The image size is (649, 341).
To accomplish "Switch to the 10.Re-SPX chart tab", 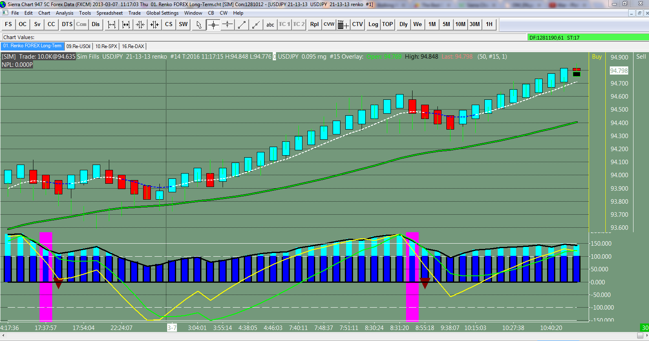I will pos(106,46).
